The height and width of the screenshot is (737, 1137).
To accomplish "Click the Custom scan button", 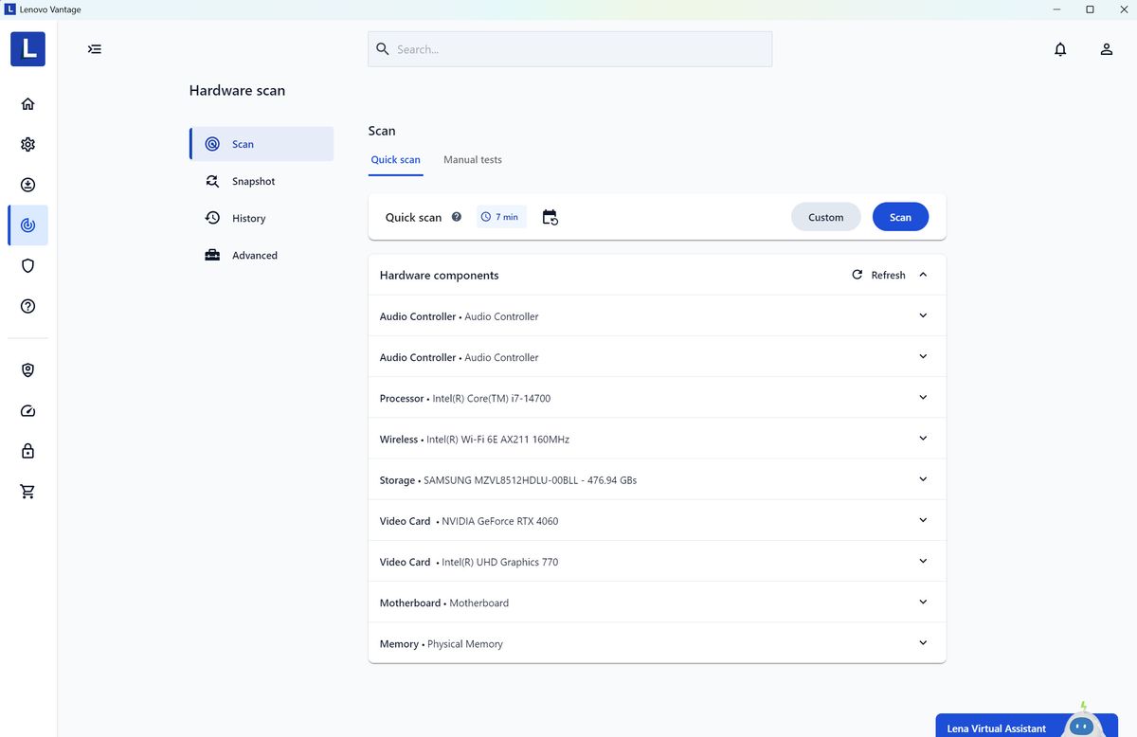I will pyautogui.click(x=825, y=217).
